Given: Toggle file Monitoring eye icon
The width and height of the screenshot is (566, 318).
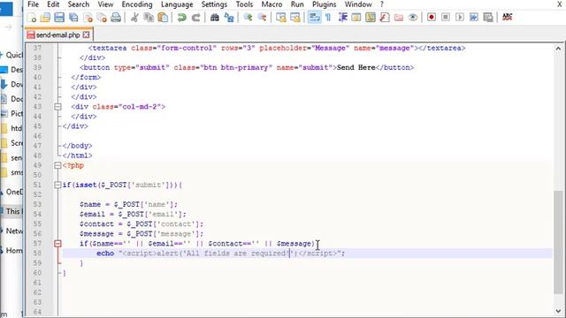Looking at the screenshot, I should (x=413, y=18).
